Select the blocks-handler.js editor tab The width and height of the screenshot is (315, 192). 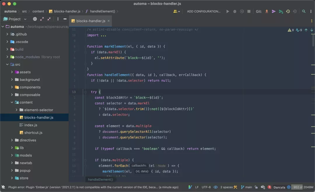click(90, 21)
